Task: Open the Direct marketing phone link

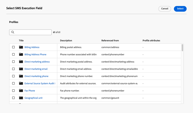Action: 36,76
